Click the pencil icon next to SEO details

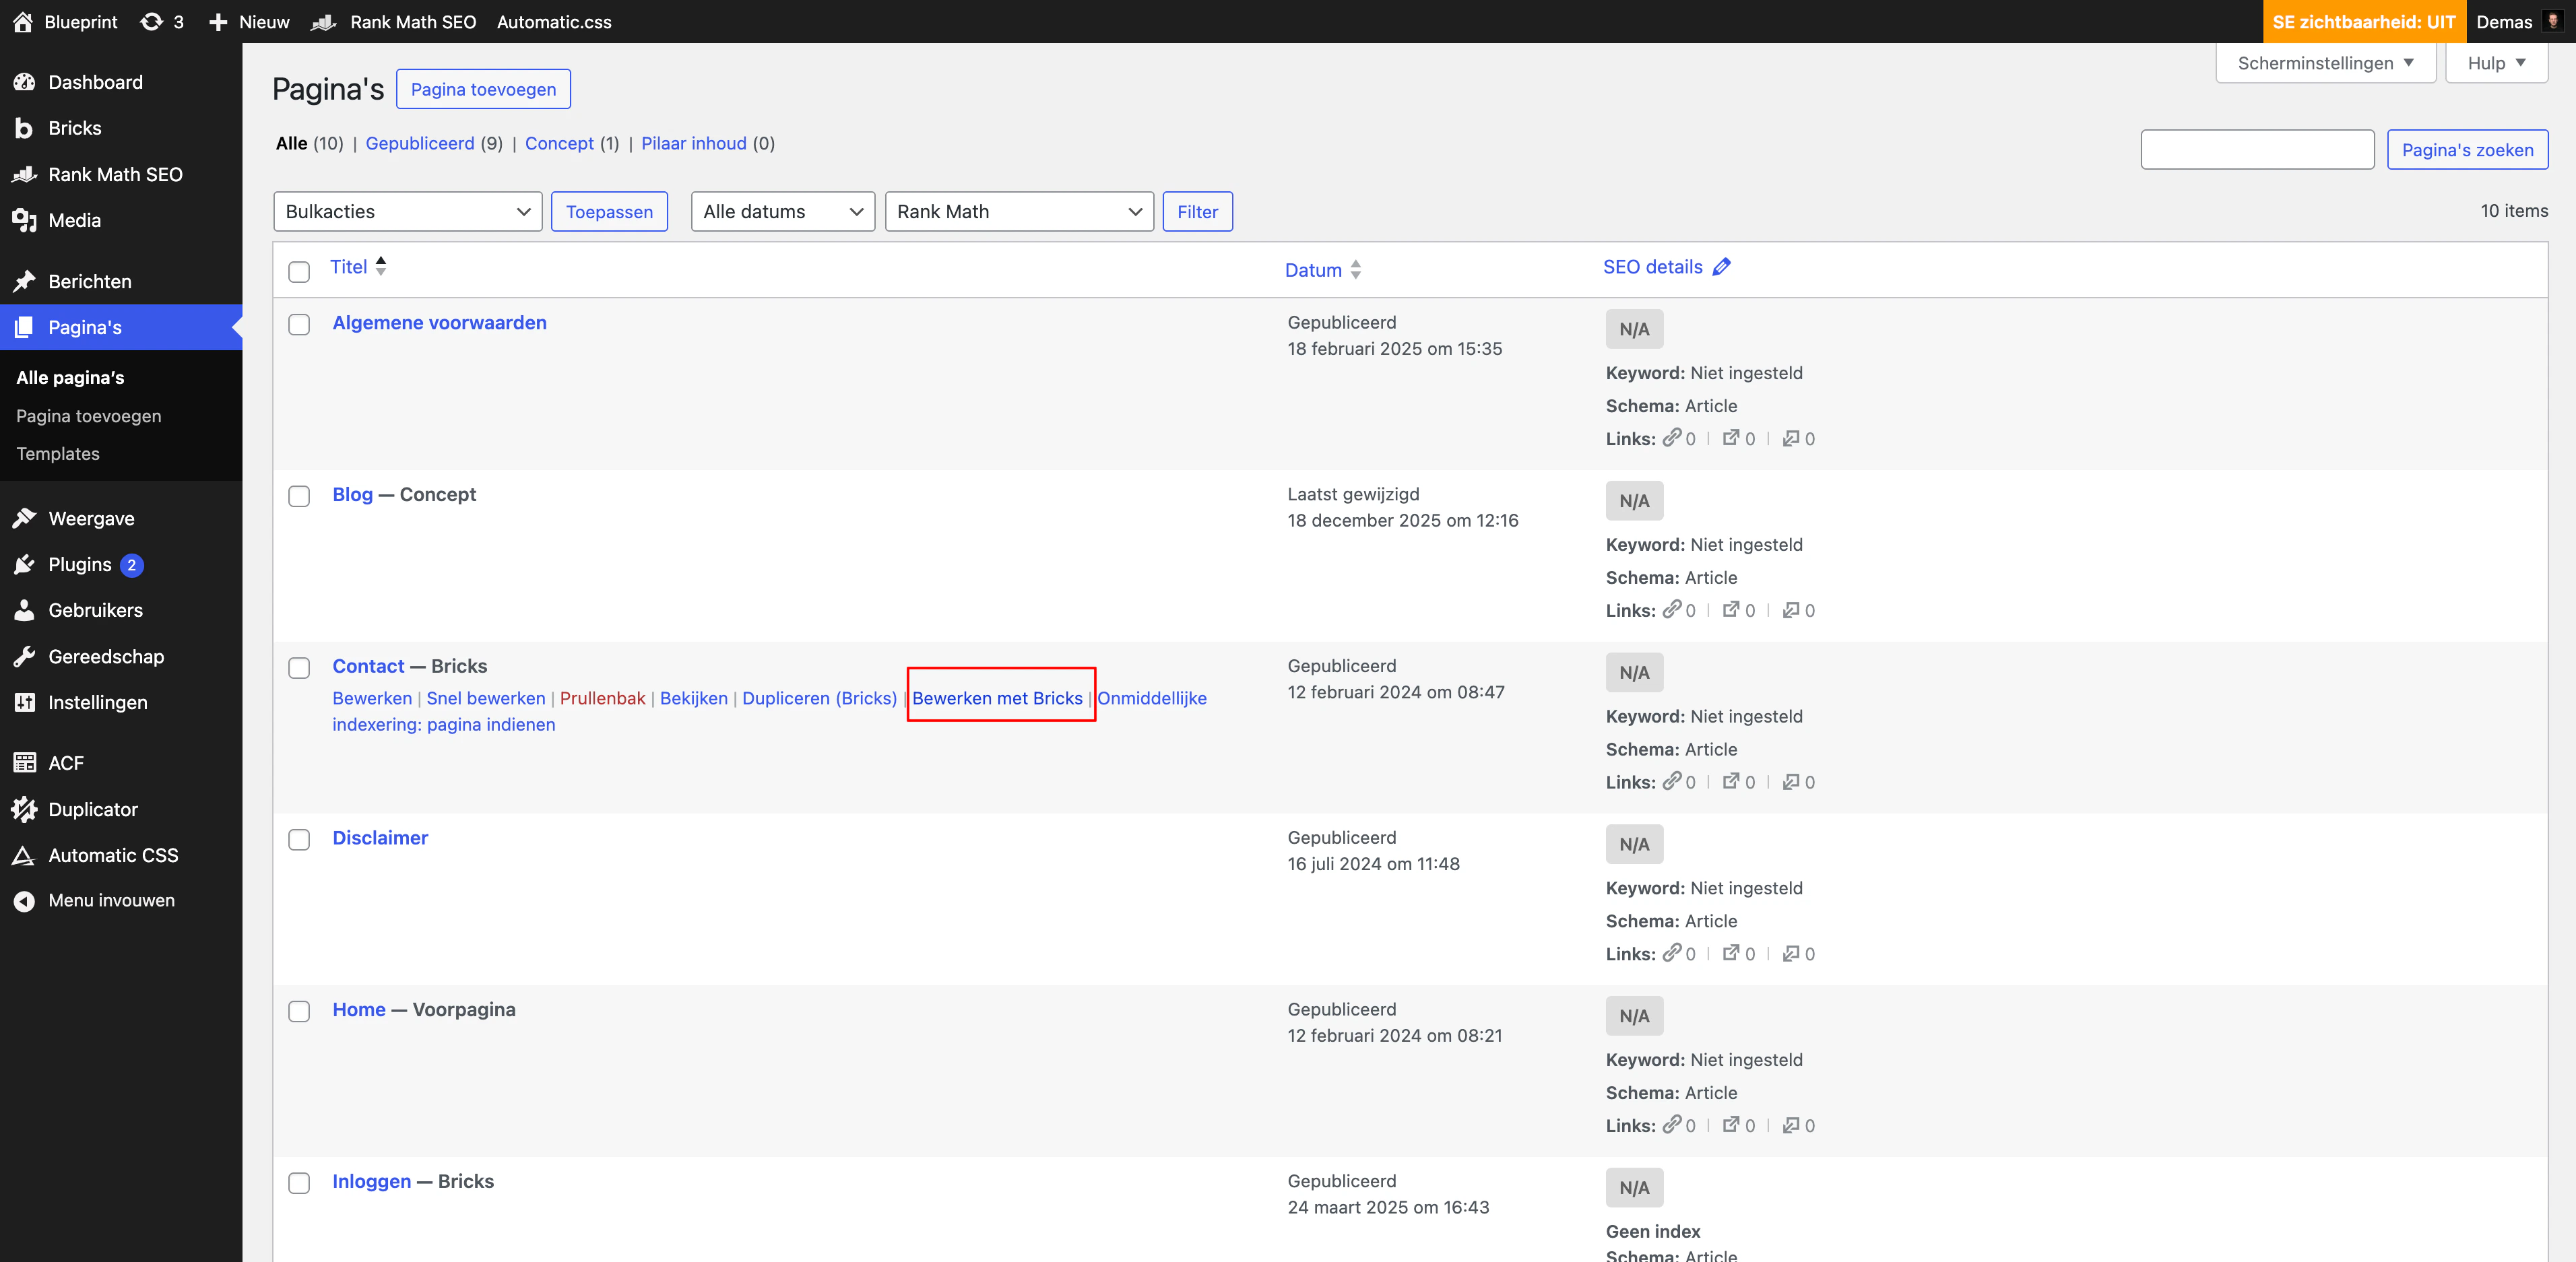click(x=1721, y=267)
